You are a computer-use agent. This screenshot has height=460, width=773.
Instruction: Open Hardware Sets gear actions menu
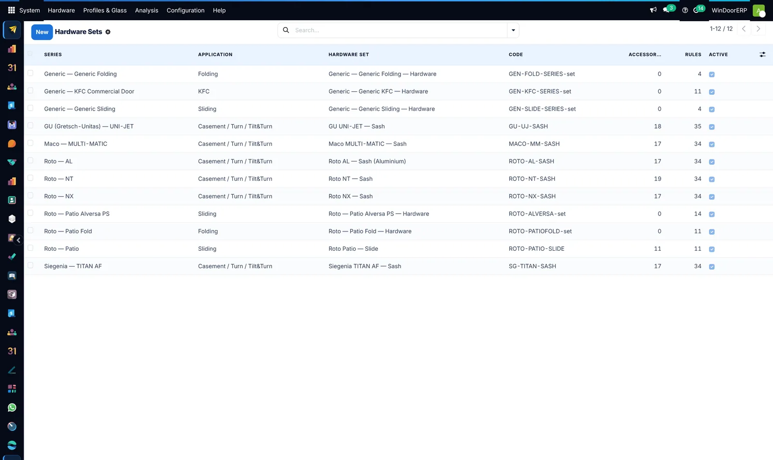tap(108, 32)
